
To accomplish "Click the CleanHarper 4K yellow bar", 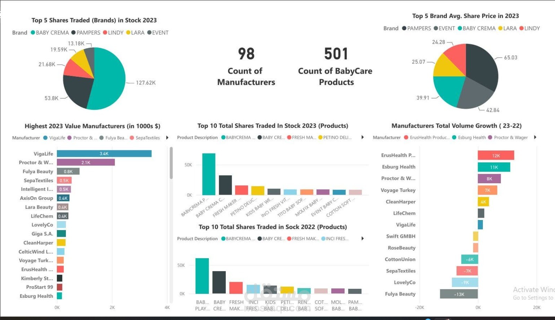I will click(483, 202).
